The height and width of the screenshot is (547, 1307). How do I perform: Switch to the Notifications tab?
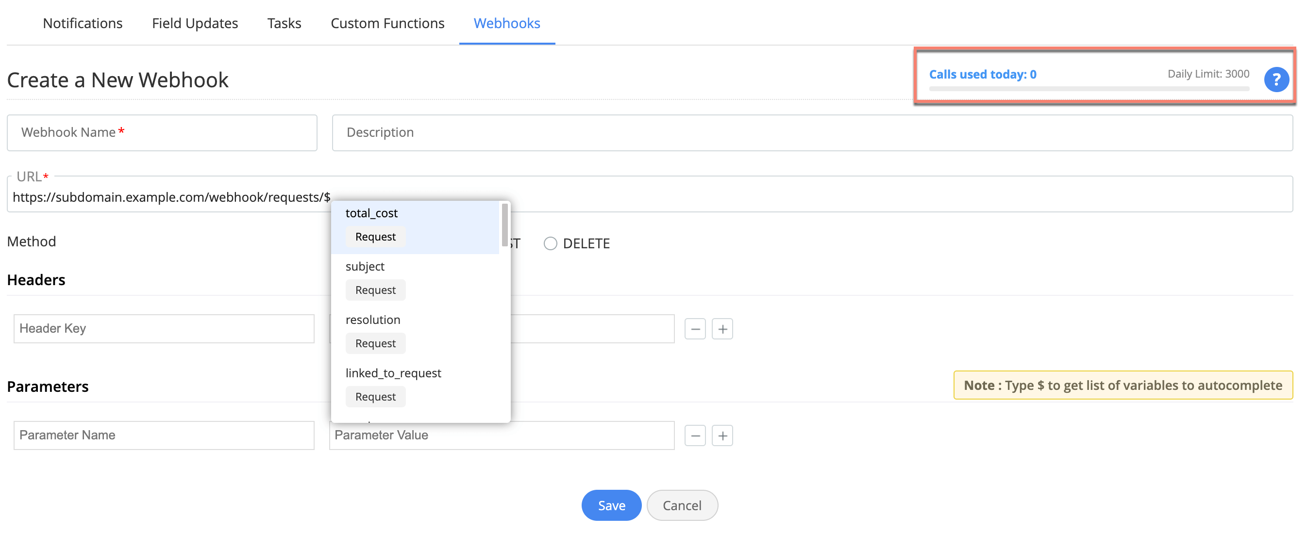click(83, 23)
